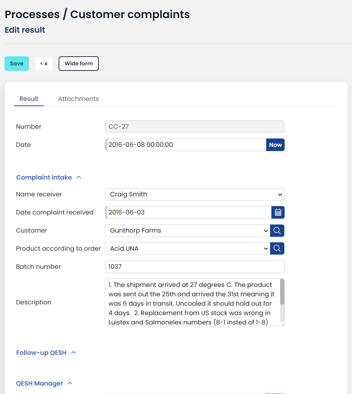Open the Product dropdown showing Acid UNA
This screenshot has height=394, width=352.
(187, 249)
